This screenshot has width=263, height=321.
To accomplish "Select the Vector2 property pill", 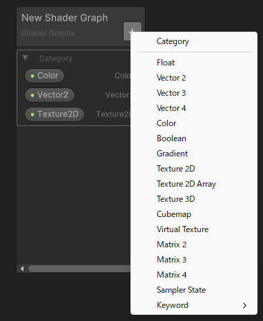I will pos(50,95).
